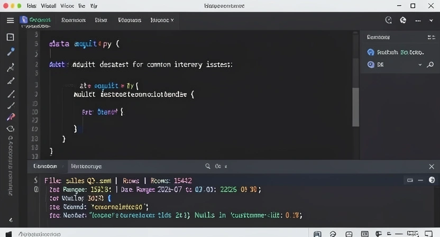Click the 'Nulls in' percentage text in terminal

coord(249,215)
